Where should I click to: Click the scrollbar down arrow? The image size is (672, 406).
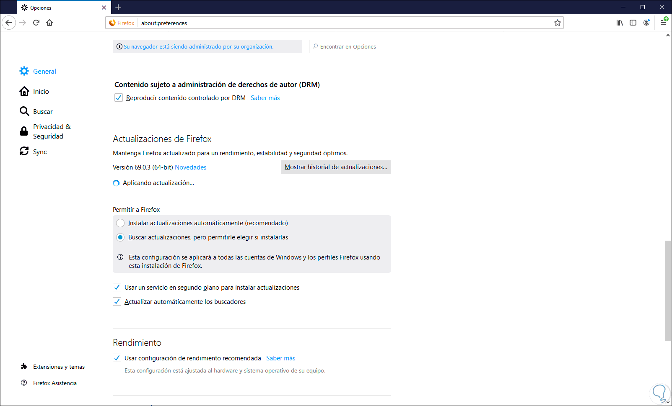click(668, 402)
